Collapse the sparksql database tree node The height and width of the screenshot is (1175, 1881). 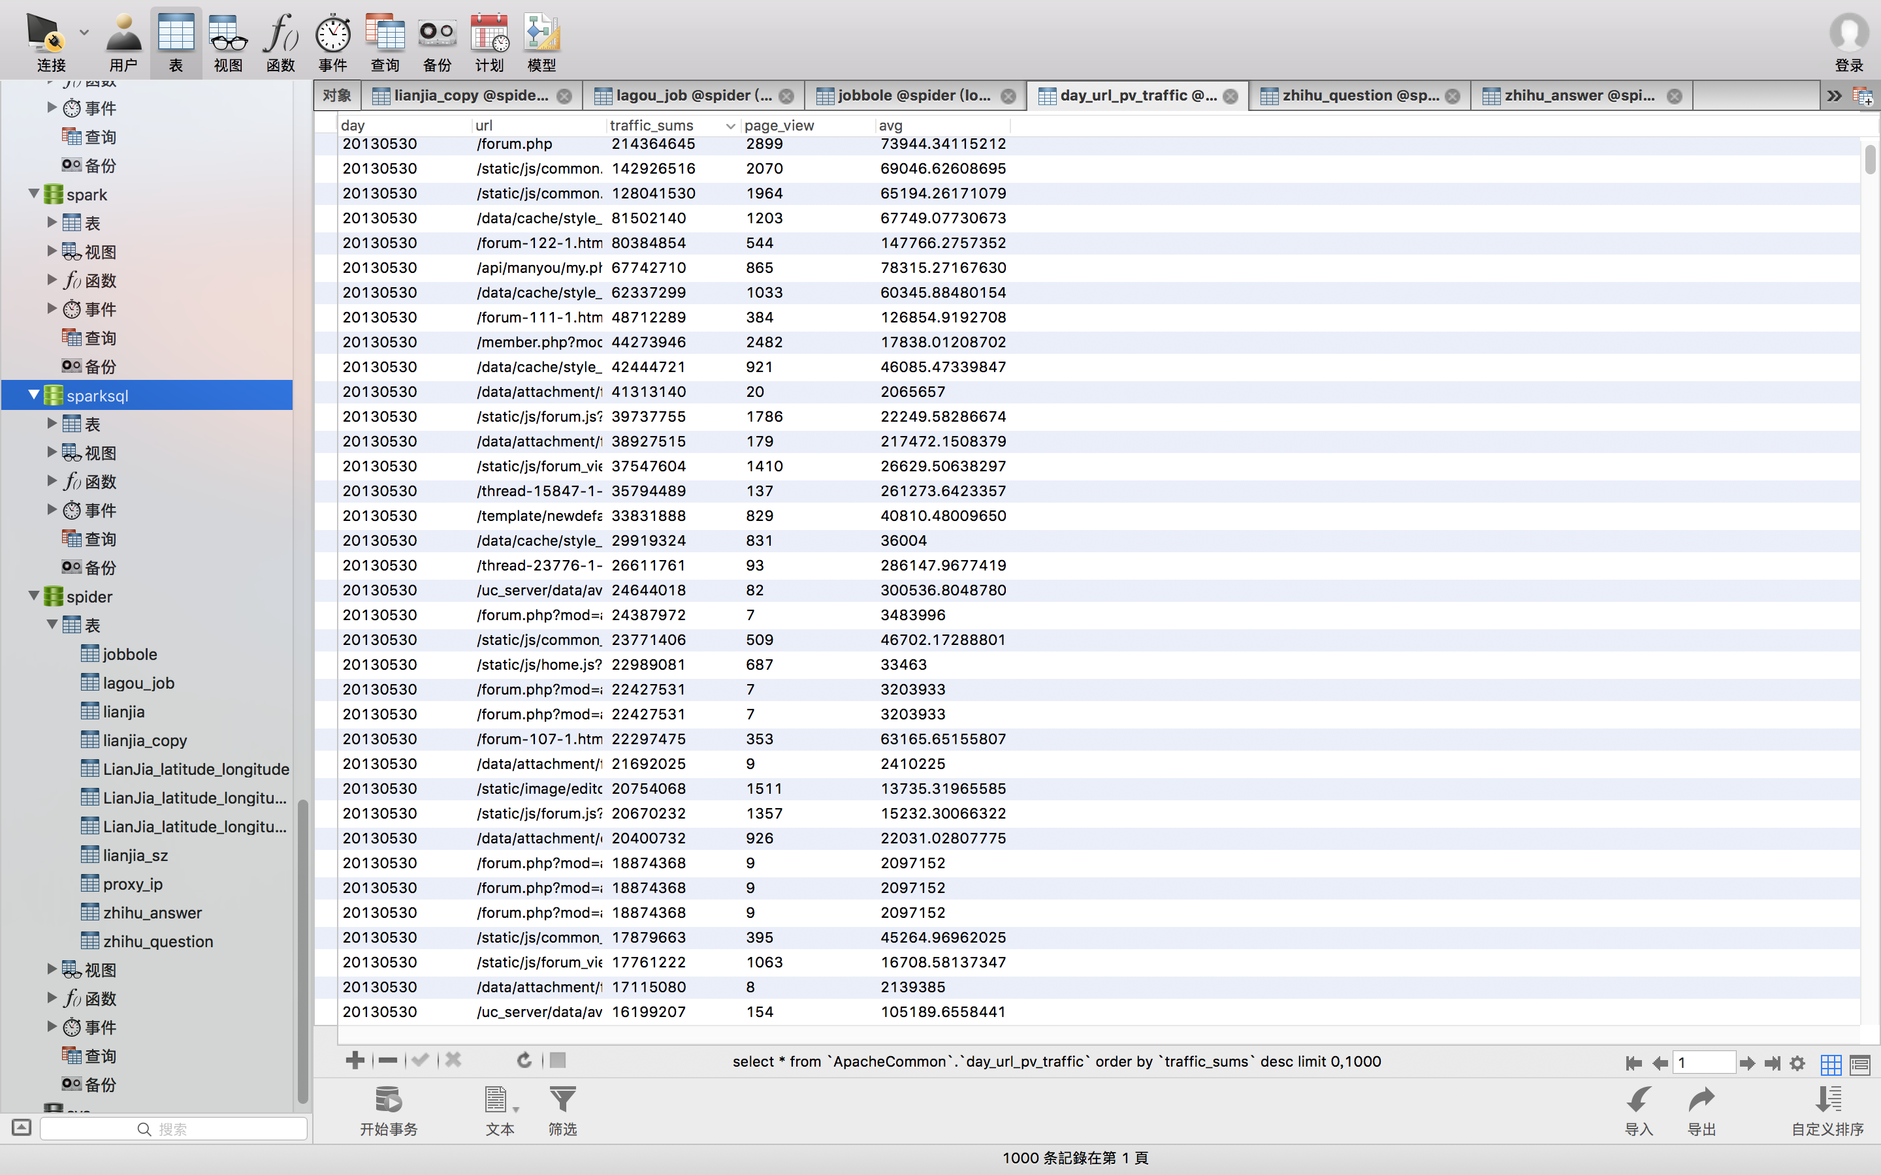34,395
